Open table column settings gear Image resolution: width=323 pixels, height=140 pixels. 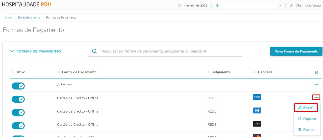(x=317, y=72)
